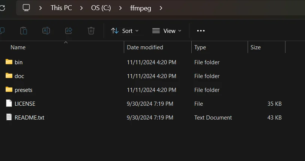Navigate to This PC breadcrumb
Screen dimensions: 305x161
click(x=61, y=8)
